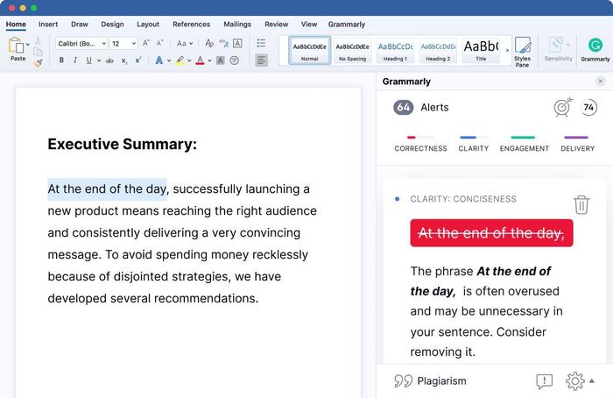Apply the Heading 1 style
Screen dimensions: 613x398
click(x=395, y=50)
